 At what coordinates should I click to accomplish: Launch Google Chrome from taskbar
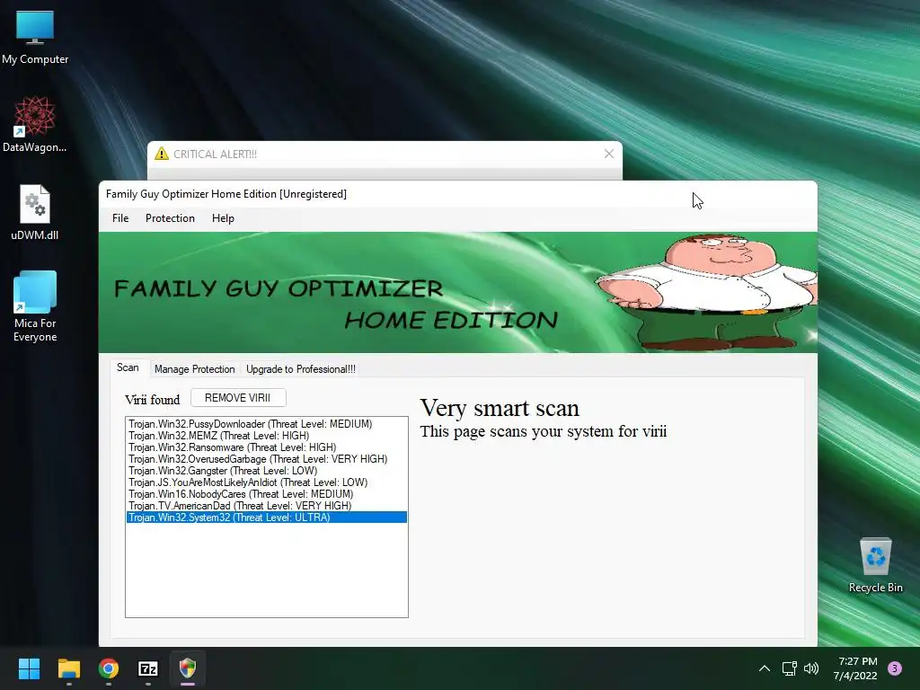pyautogui.click(x=109, y=668)
